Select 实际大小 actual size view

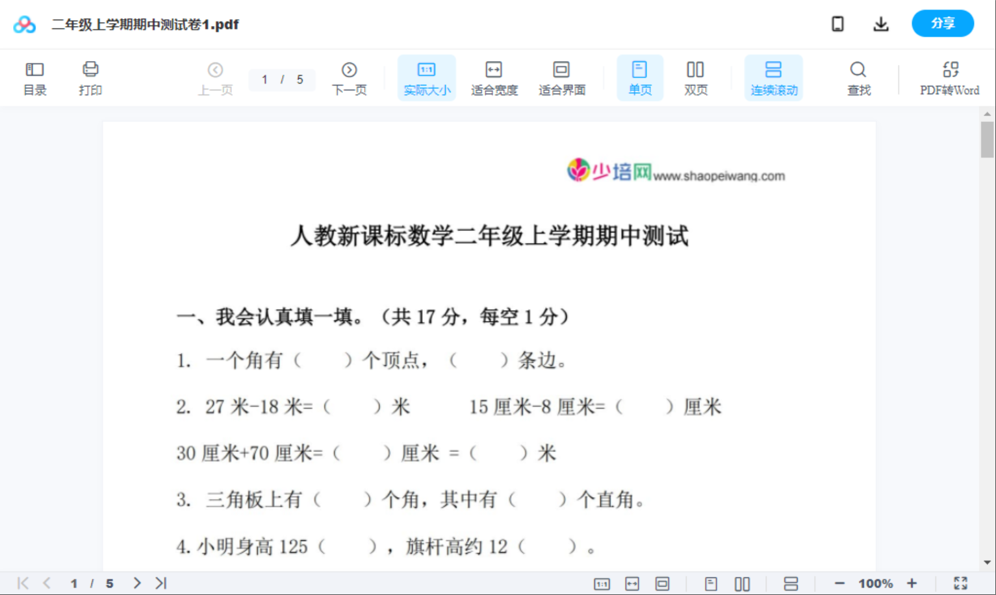pos(426,77)
